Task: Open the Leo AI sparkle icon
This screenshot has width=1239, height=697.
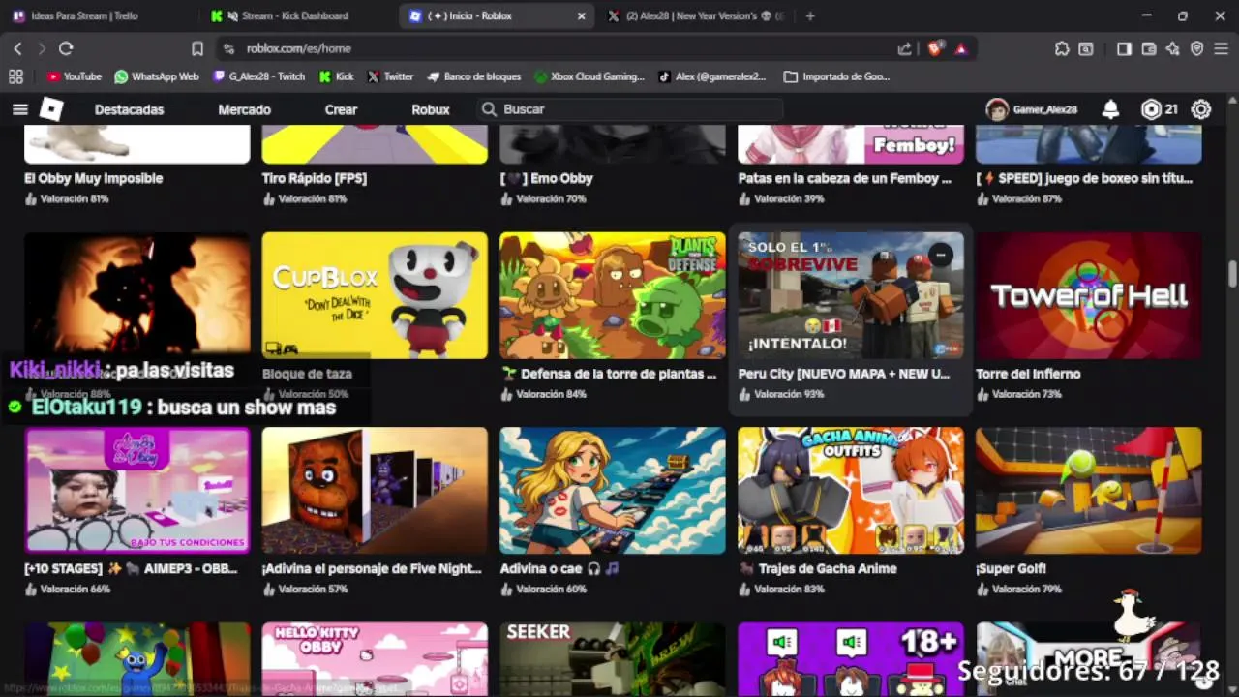Action: [x=1173, y=48]
